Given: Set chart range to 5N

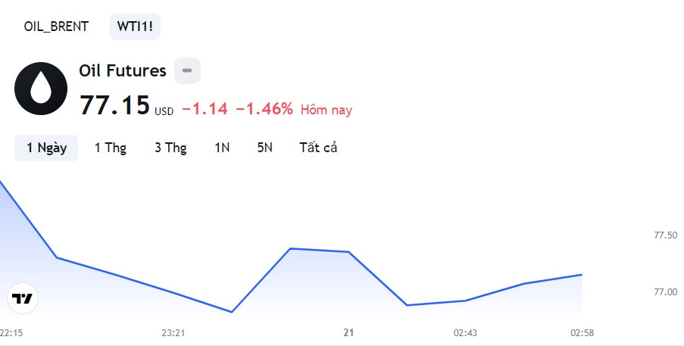Looking at the screenshot, I should point(264,148).
